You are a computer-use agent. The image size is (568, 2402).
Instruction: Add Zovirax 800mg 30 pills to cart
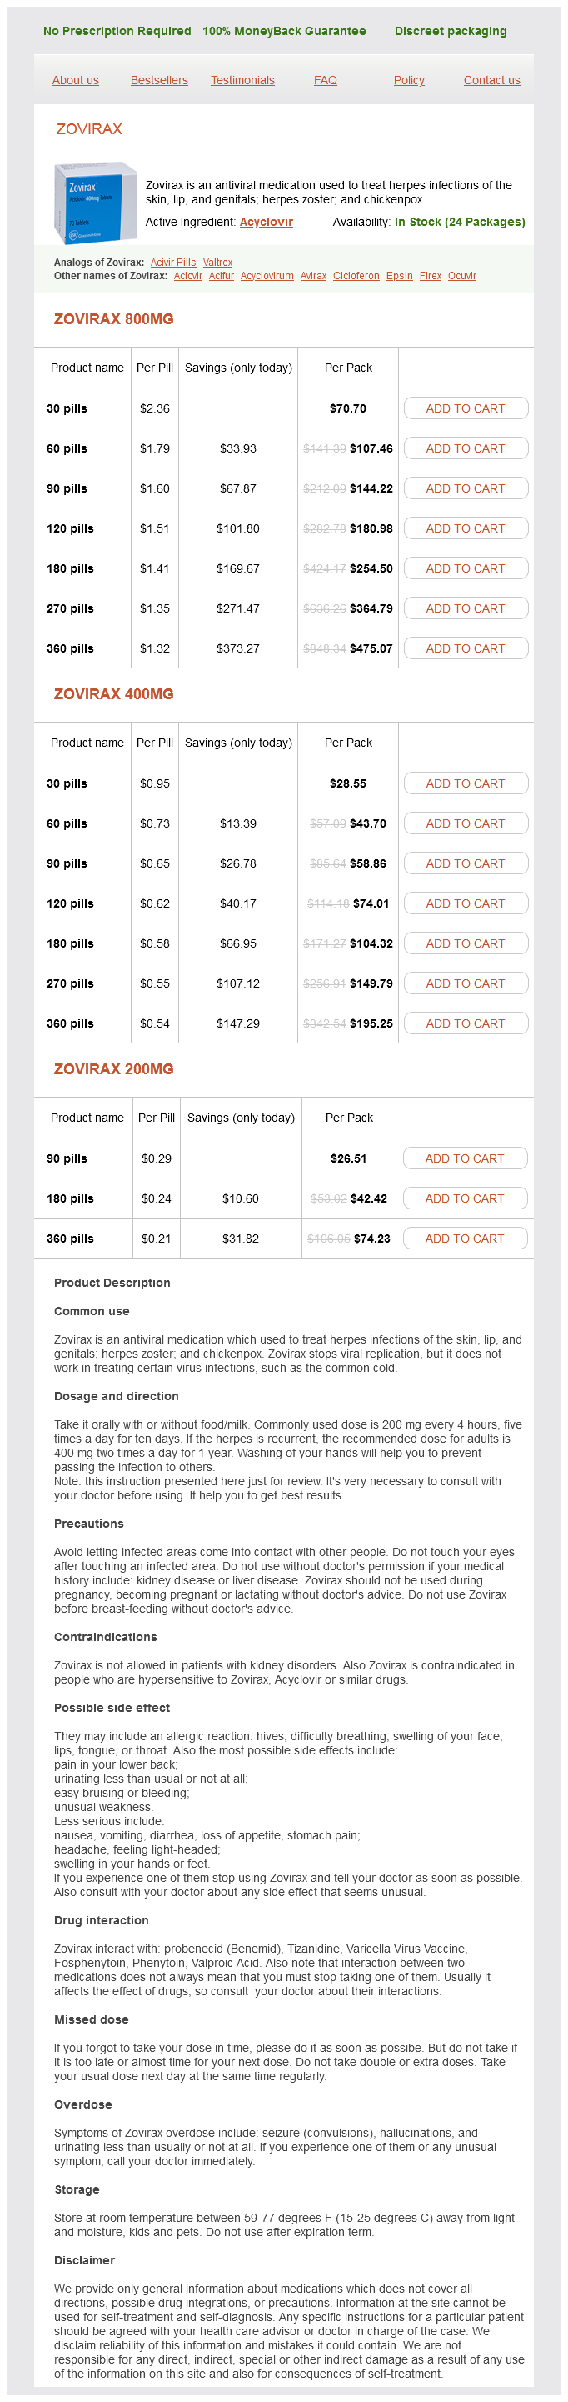tap(466, 408)
